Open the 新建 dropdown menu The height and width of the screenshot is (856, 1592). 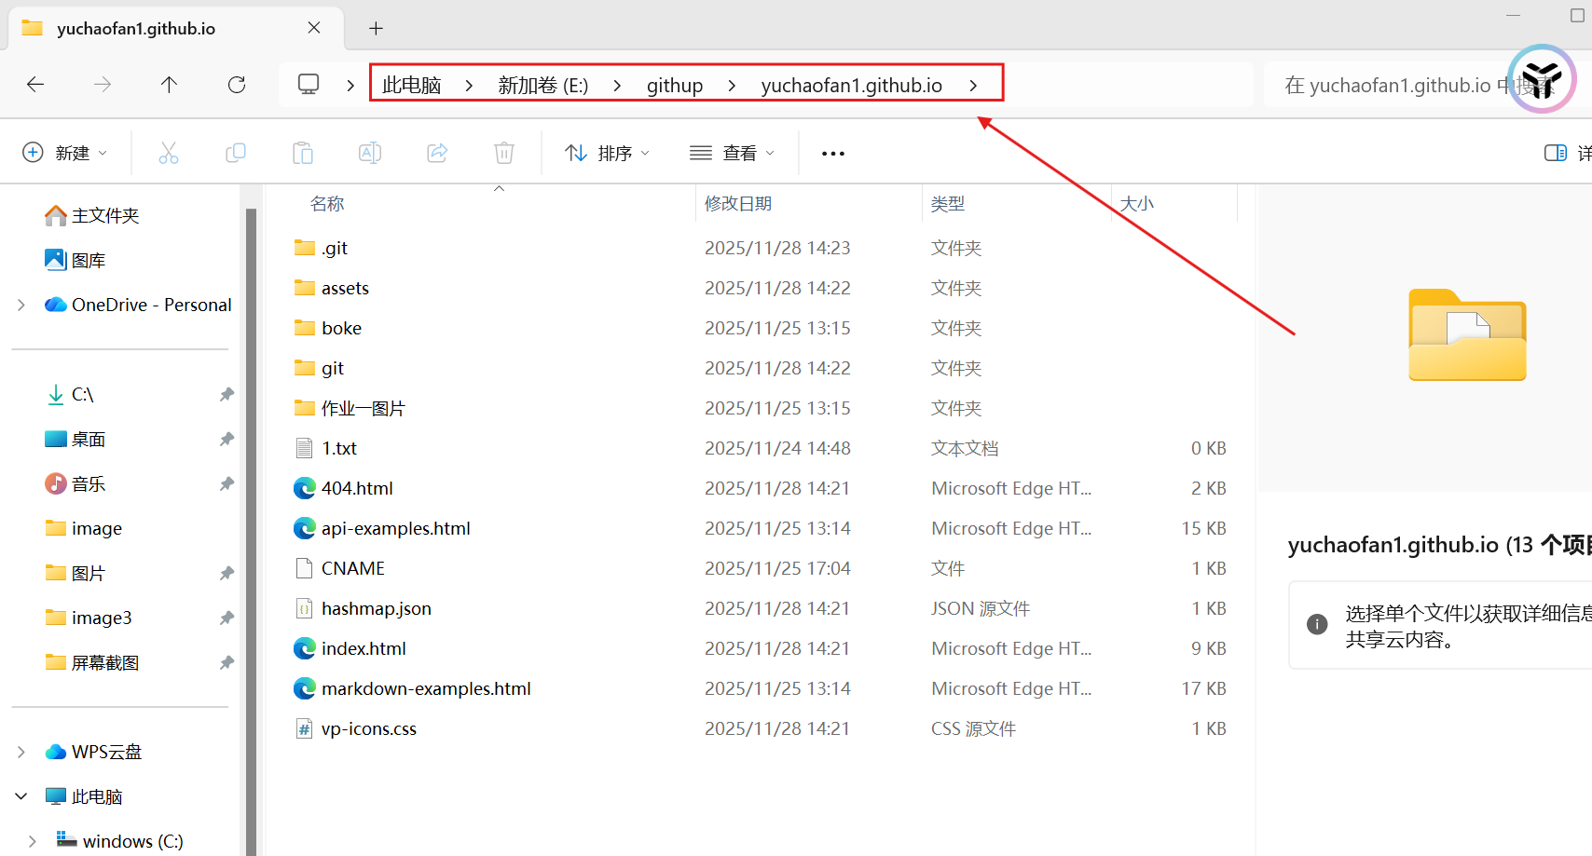pyautogui.click(x=64, y=153)
